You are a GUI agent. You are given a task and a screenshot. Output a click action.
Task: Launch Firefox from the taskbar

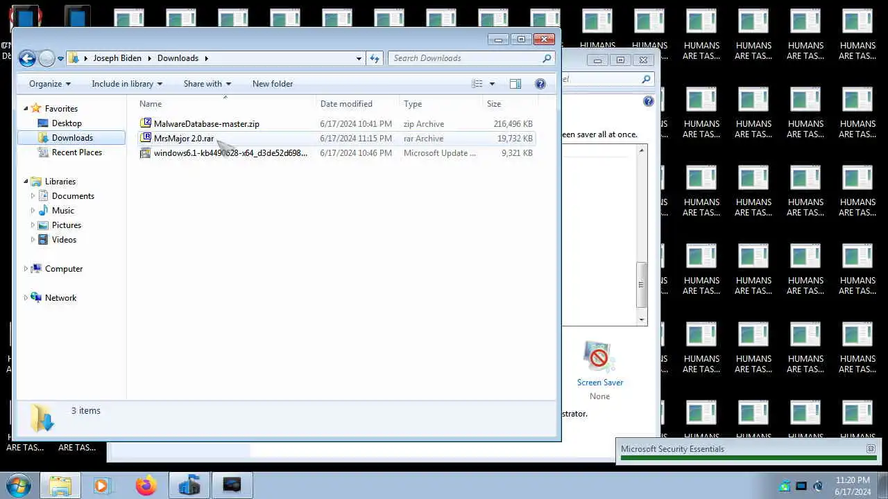(x=146, y=486)
